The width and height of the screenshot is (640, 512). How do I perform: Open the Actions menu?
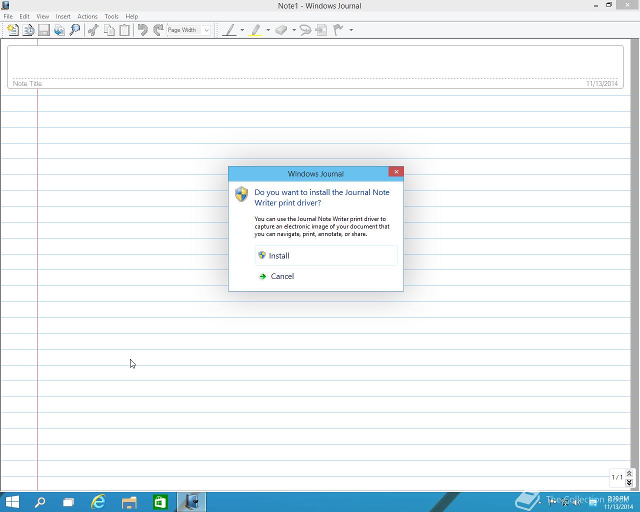click(x=87, y=16)
